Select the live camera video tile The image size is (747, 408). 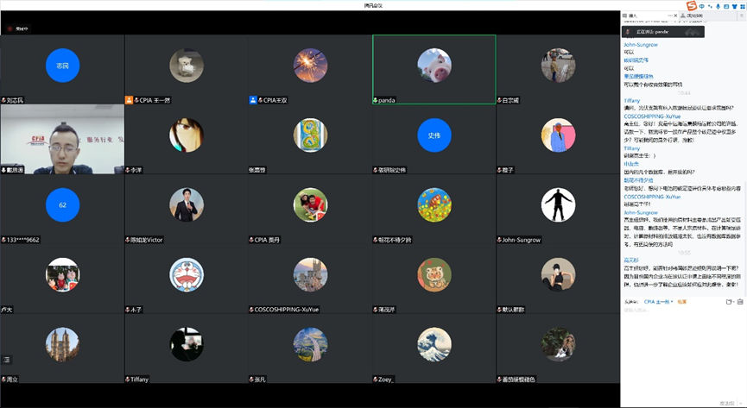62,140
